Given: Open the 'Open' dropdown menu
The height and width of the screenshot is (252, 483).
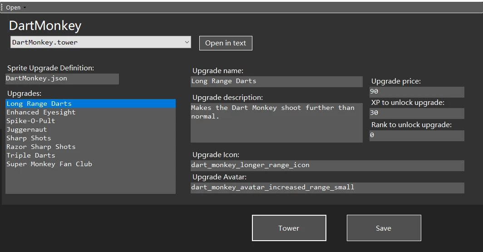Looking at the screenshot, I should pyautogui.click(x=16, y=7).
